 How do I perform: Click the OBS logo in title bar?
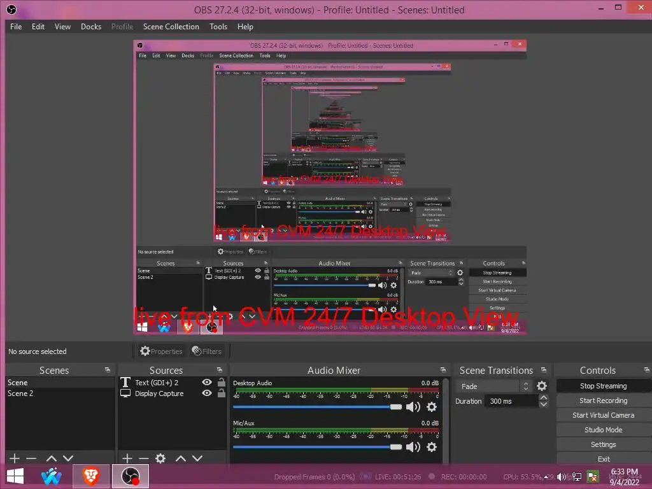pyautogui.click(x=11, y=10)
